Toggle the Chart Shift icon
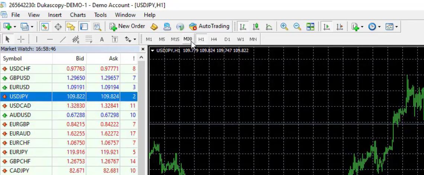The width and height of the screenshot is (424, 175). pyautogui.click(x=340, y=26)
